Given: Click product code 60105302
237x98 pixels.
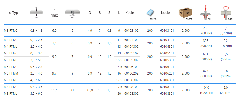Looking at the screenshot, I should [x=131, y=60].
